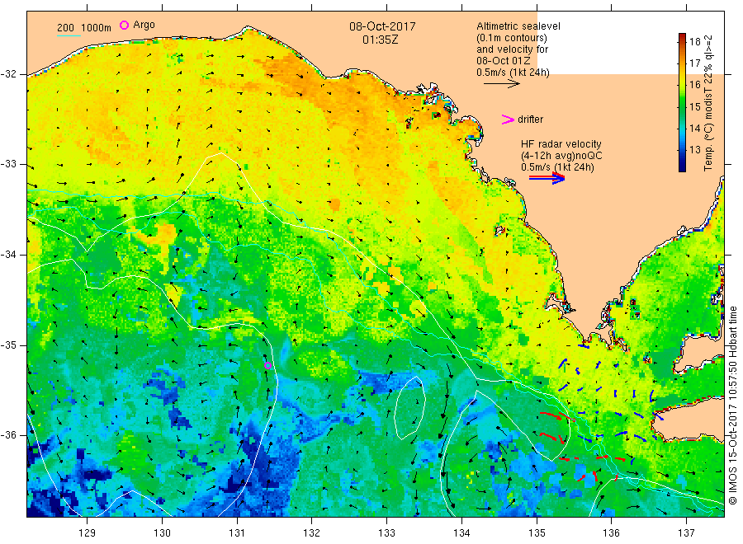Click the 17 tick on temperature scale
The image size is (743, 544).
point(694,63)
